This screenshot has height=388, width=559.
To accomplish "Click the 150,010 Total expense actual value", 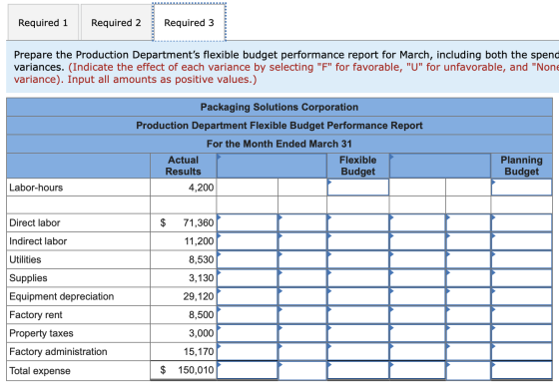I will (196, 370).
